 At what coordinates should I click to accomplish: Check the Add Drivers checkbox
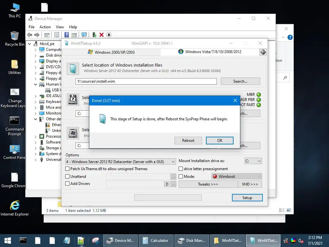tap(67, 184)
